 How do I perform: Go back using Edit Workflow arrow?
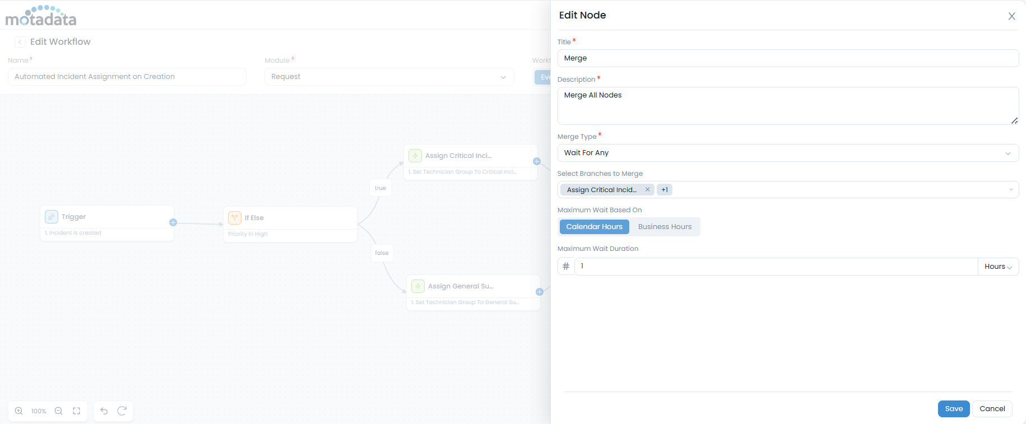[x=20, y=42]
